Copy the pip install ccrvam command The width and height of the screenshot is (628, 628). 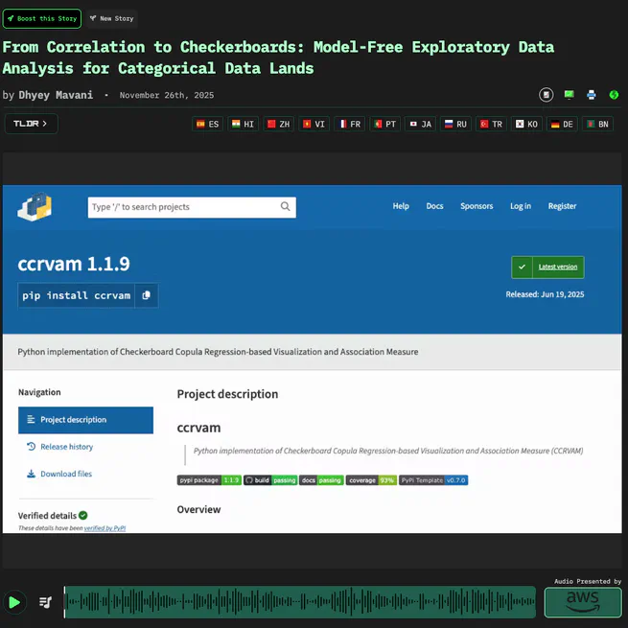[x=146, y=295]
